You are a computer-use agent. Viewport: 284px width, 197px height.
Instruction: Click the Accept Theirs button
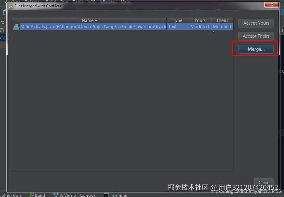(x=256, y=36)
